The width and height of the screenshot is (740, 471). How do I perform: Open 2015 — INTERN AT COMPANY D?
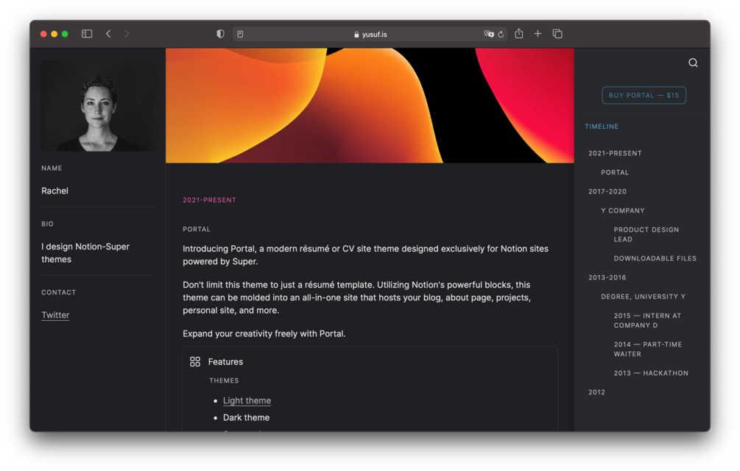click(x=647, y=321)
